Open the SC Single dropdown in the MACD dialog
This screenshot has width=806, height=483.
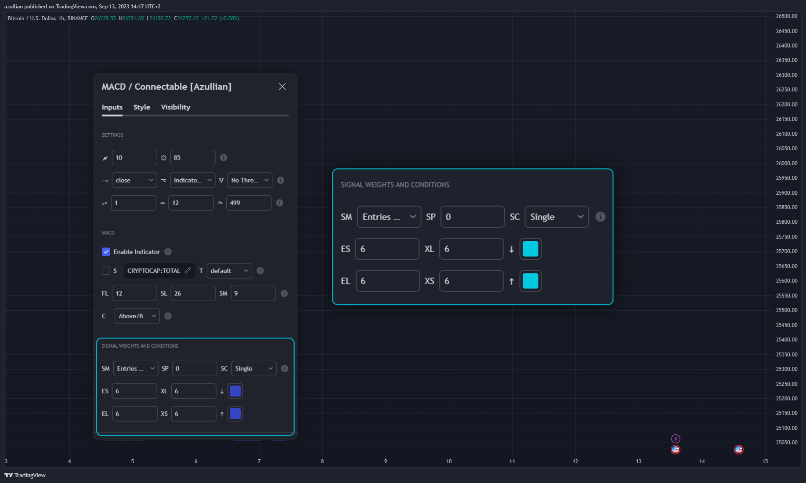tap(254, 368)
